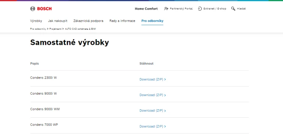Download ZIP for Condens 2300i W
Image resolution: width=283 pixels, height=135 pixels.
[153, 79]
